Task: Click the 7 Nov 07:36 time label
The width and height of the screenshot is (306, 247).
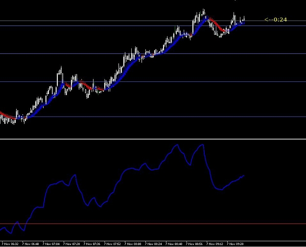Action: [x=92, y=244]
